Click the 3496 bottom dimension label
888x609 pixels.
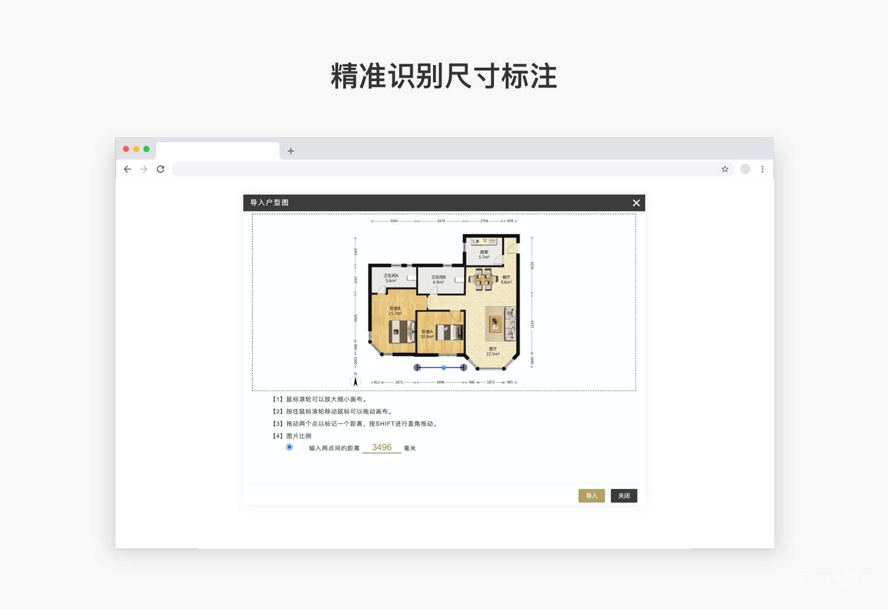coord(440,382)
